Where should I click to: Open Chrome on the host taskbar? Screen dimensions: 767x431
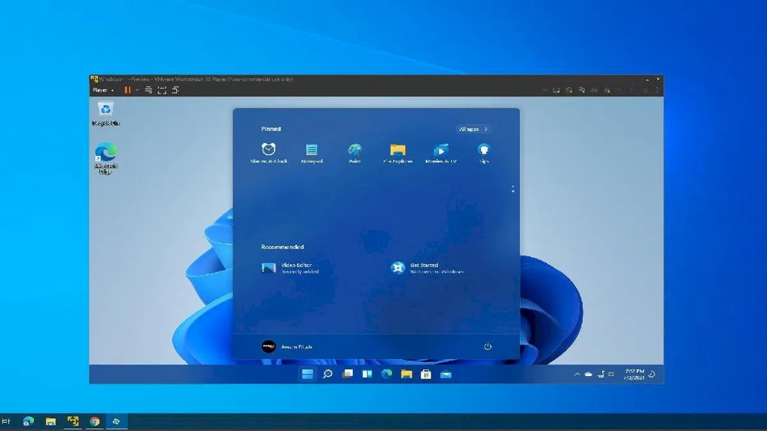pyautogui.click(x=95, y=421)
